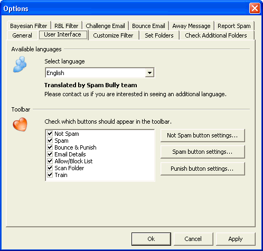Go to the Report Spam tab

coord(234,26)
